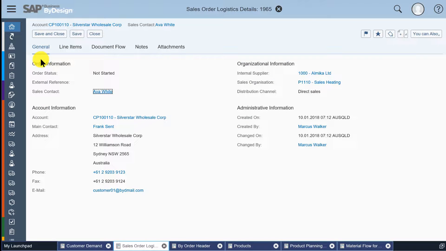Go to Home in the sidebar
The image size is (446, 251).
(x=12, y=27)
